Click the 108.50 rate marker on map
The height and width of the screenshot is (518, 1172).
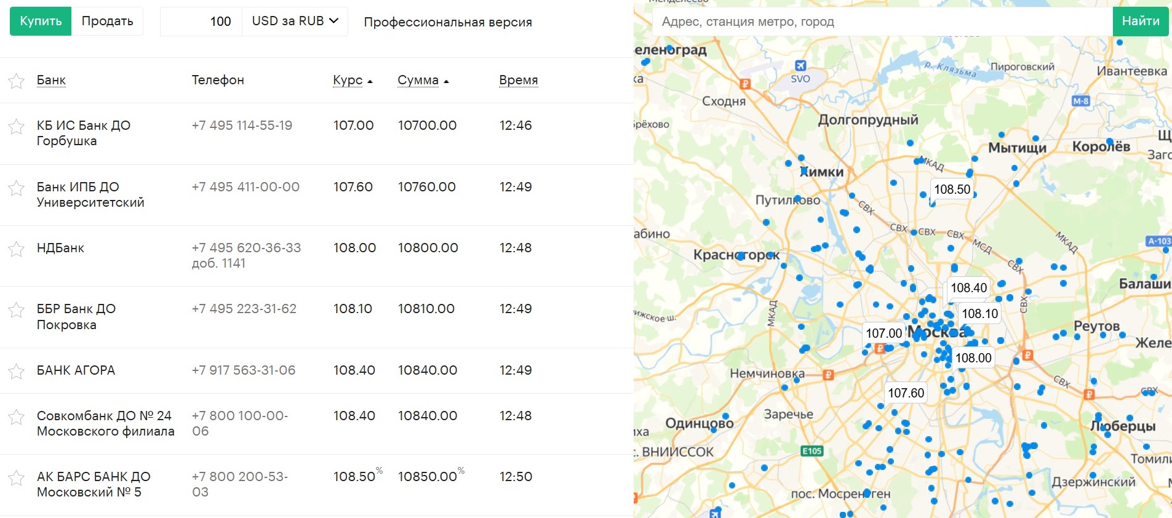click(952, 189)
